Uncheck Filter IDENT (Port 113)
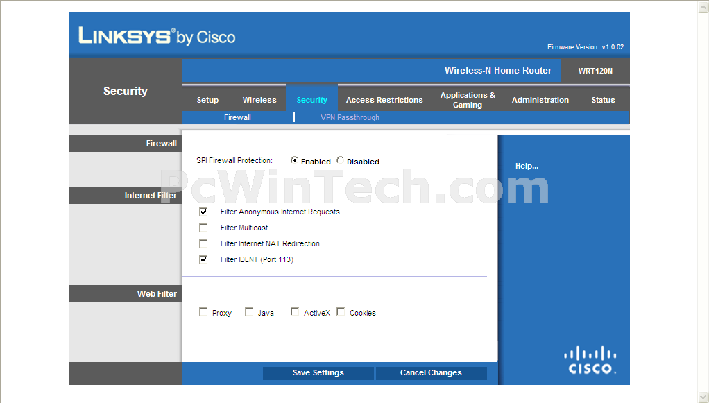709x403 pixels. (x=203, y=259)
